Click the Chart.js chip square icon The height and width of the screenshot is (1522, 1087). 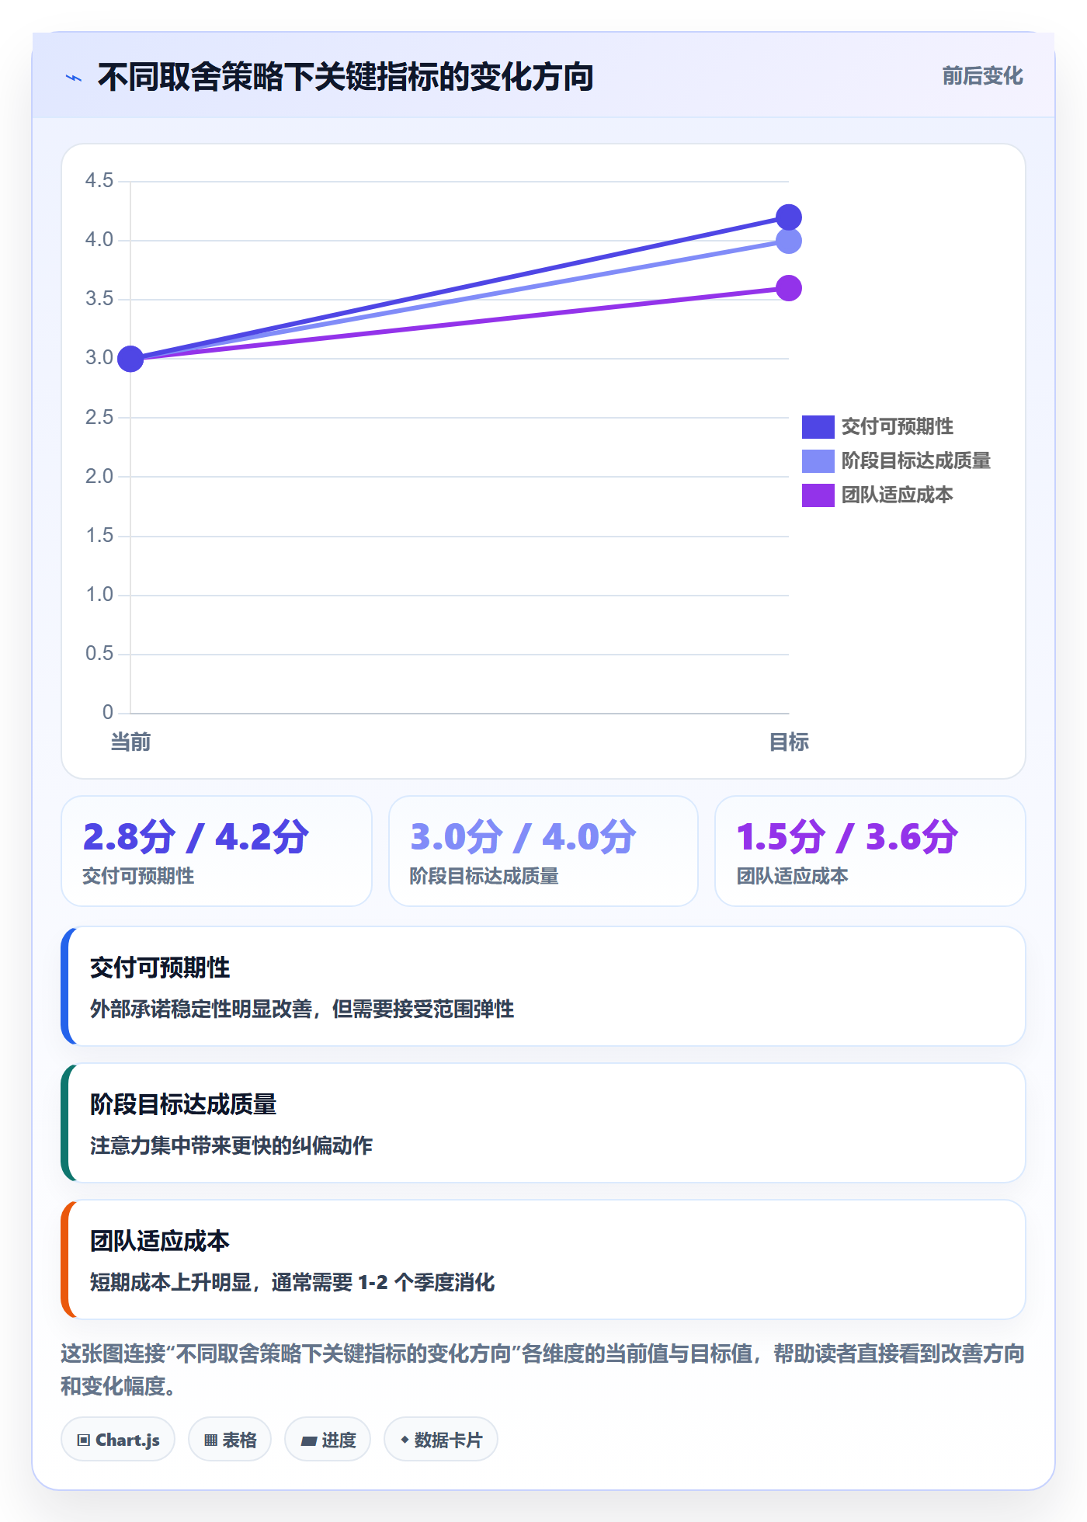84,1440
